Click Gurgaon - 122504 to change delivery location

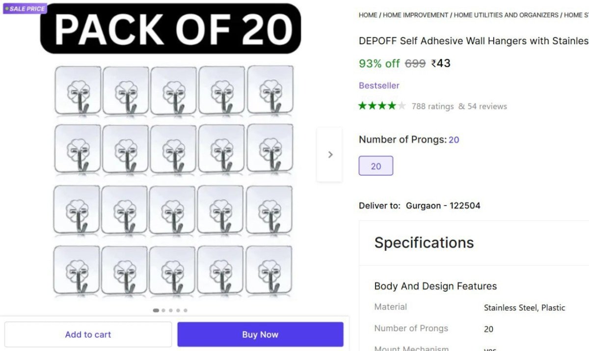(442, 206)
